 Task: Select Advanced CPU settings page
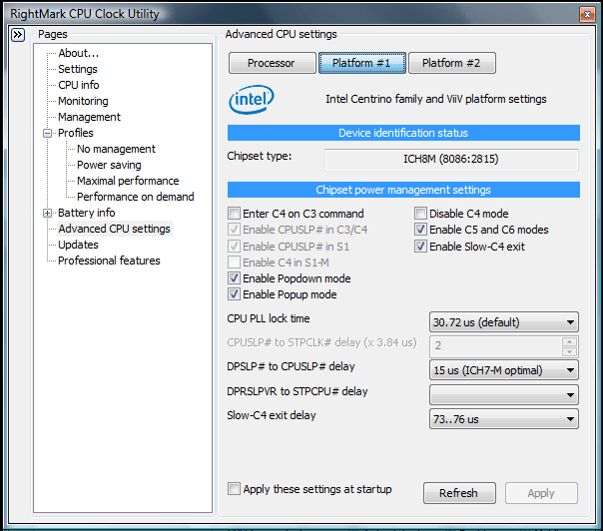(114, 229)
